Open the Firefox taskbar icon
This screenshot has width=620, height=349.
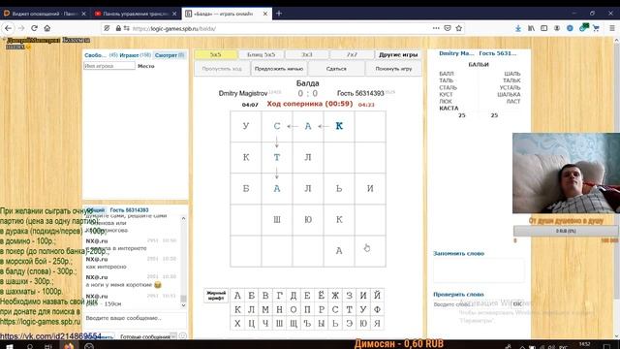coord(69,346)
